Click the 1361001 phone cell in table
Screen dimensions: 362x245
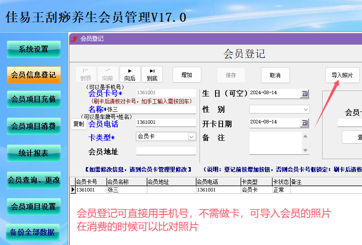pyautogui.click(x=219, y=190)
